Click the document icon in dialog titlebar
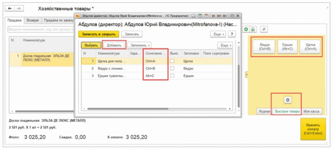Viewport: 334px width, 149px height. point(194,16)
